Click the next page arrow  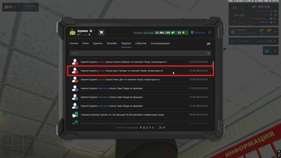164,128
